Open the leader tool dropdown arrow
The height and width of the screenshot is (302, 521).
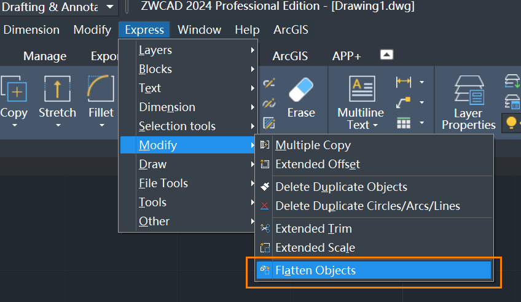421,103
